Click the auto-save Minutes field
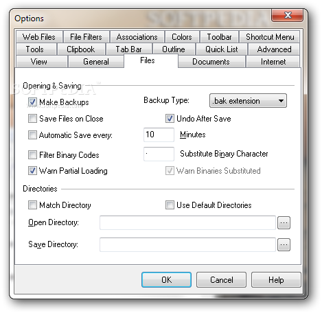 (159, 135)
